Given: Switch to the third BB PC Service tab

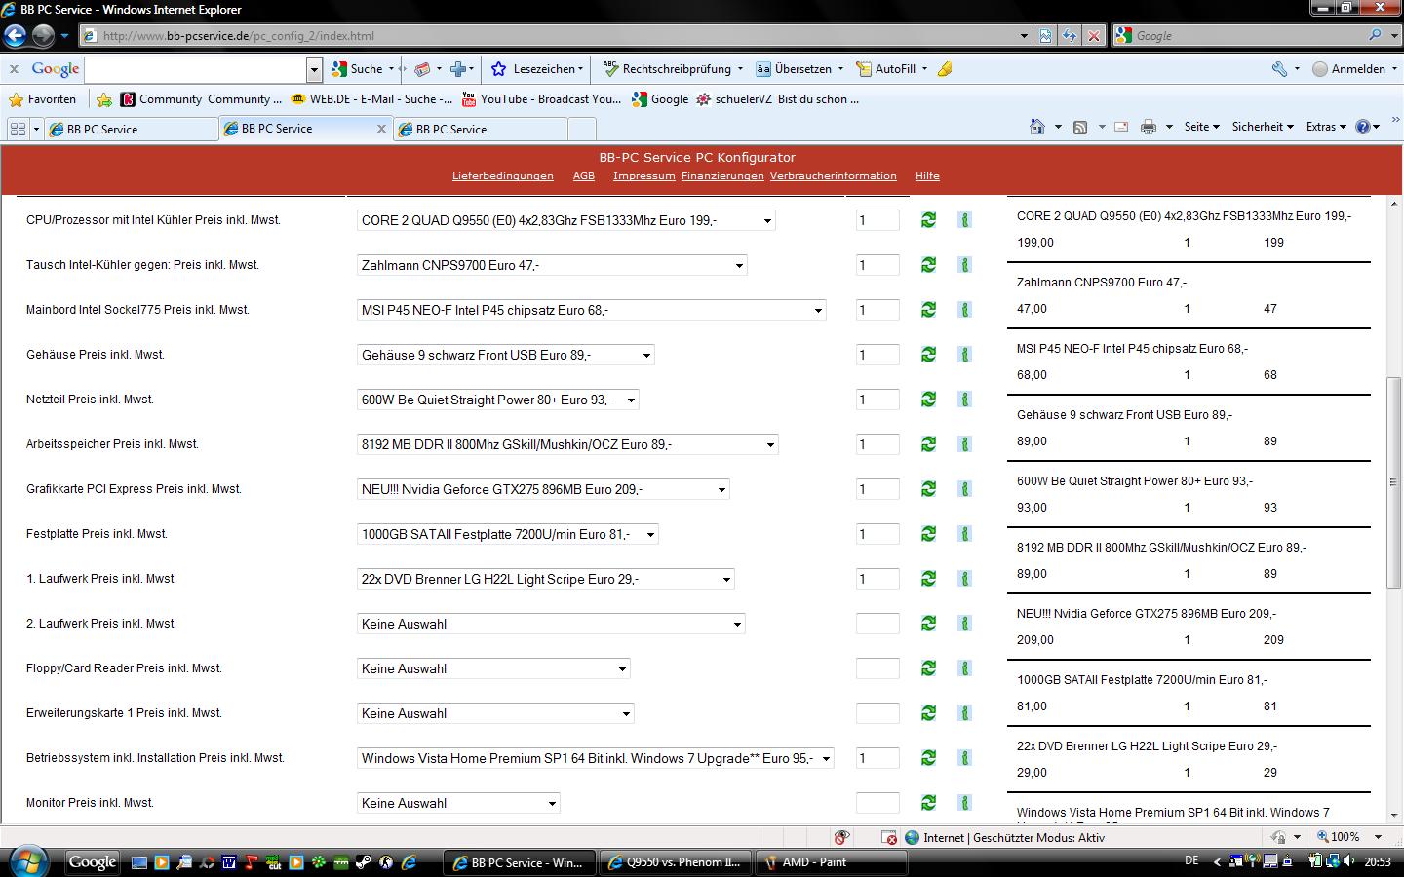Looking at the screenshot, I should pos(480,129).
